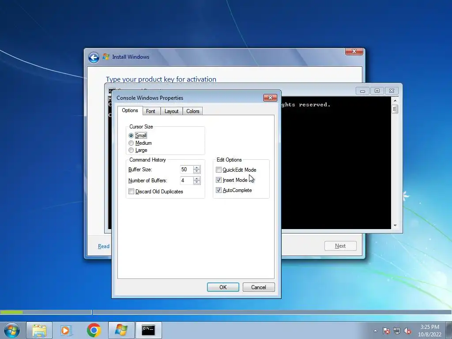
Task: Decrease the Buffer Size value
Action: (197, 171)
